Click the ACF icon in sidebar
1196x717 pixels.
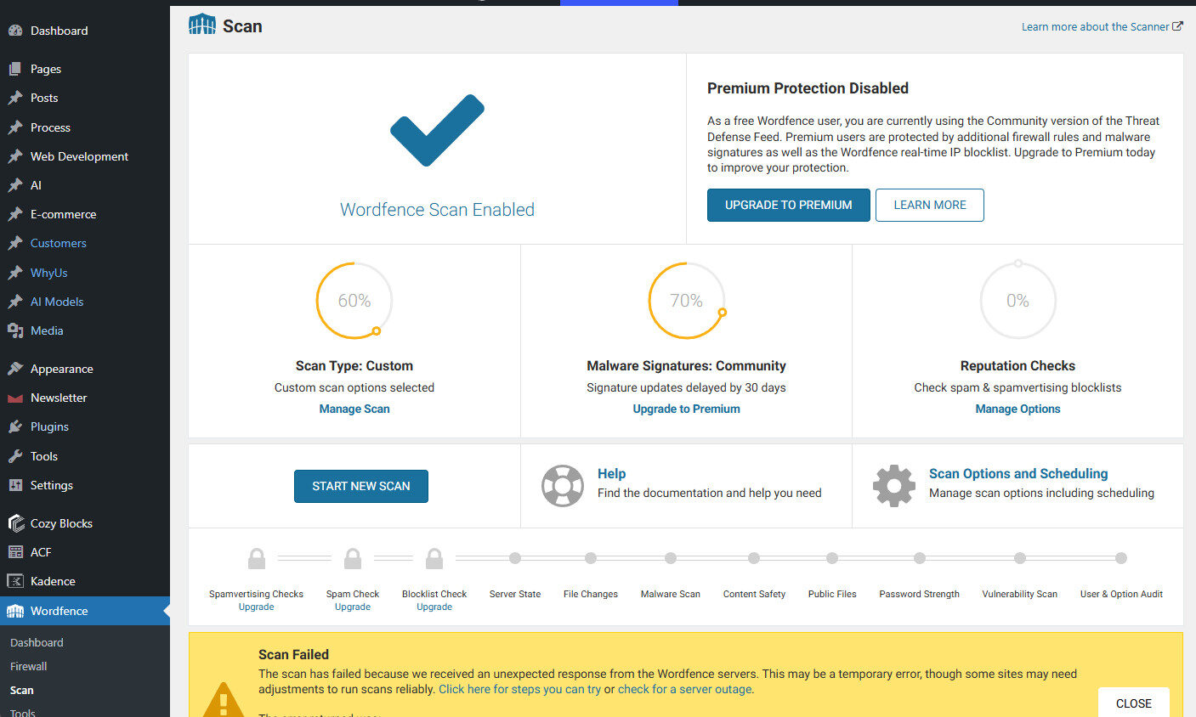click(x=15, y=552)
